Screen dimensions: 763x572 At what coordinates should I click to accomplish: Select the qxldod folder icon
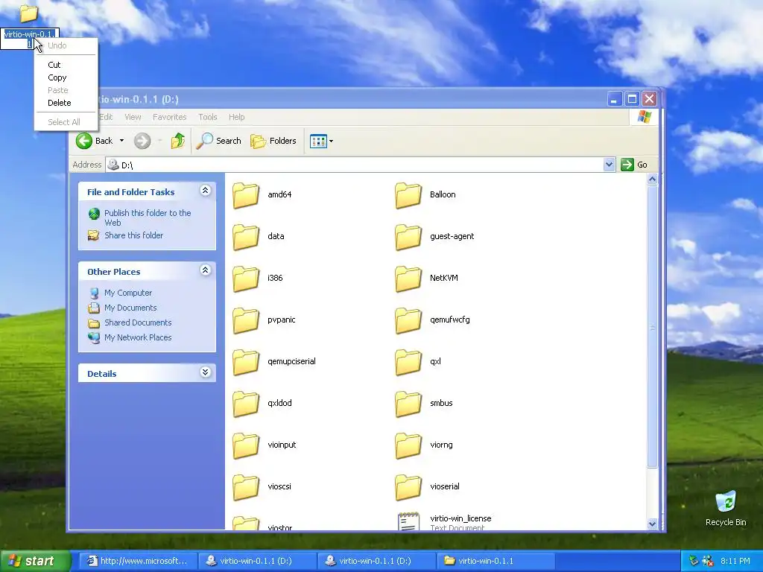coord(246,404)
